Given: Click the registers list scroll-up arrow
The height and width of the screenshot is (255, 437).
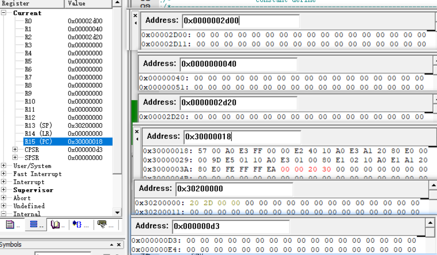Looking at the screenshot, I should pos(117,3).
